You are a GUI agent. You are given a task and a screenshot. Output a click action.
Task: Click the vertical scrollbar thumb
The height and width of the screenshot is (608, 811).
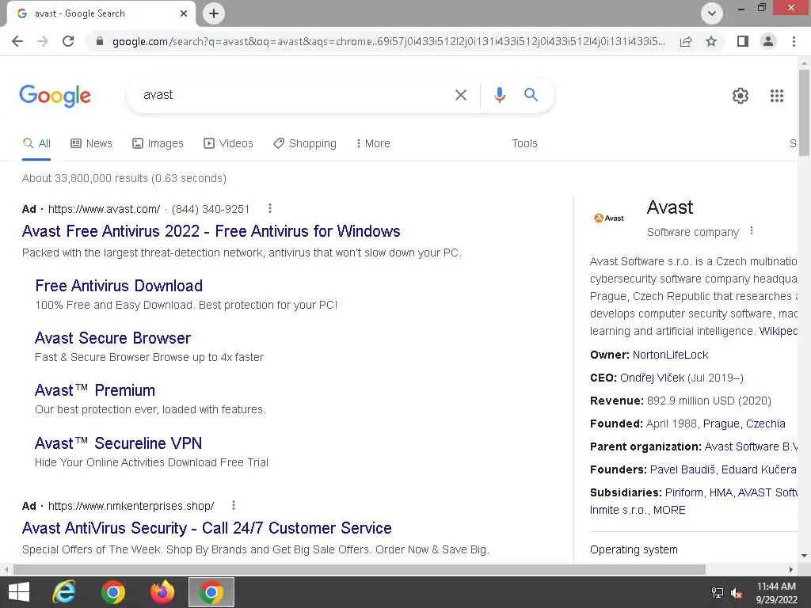coord(804,112)
